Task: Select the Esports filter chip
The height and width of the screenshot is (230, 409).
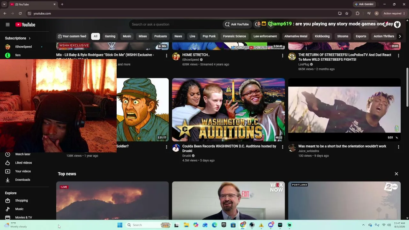Action: tap(361, 36)
